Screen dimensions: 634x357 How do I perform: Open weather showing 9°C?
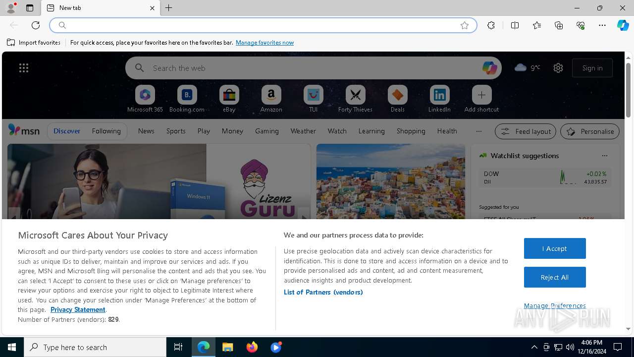click(x=528, y=68)
